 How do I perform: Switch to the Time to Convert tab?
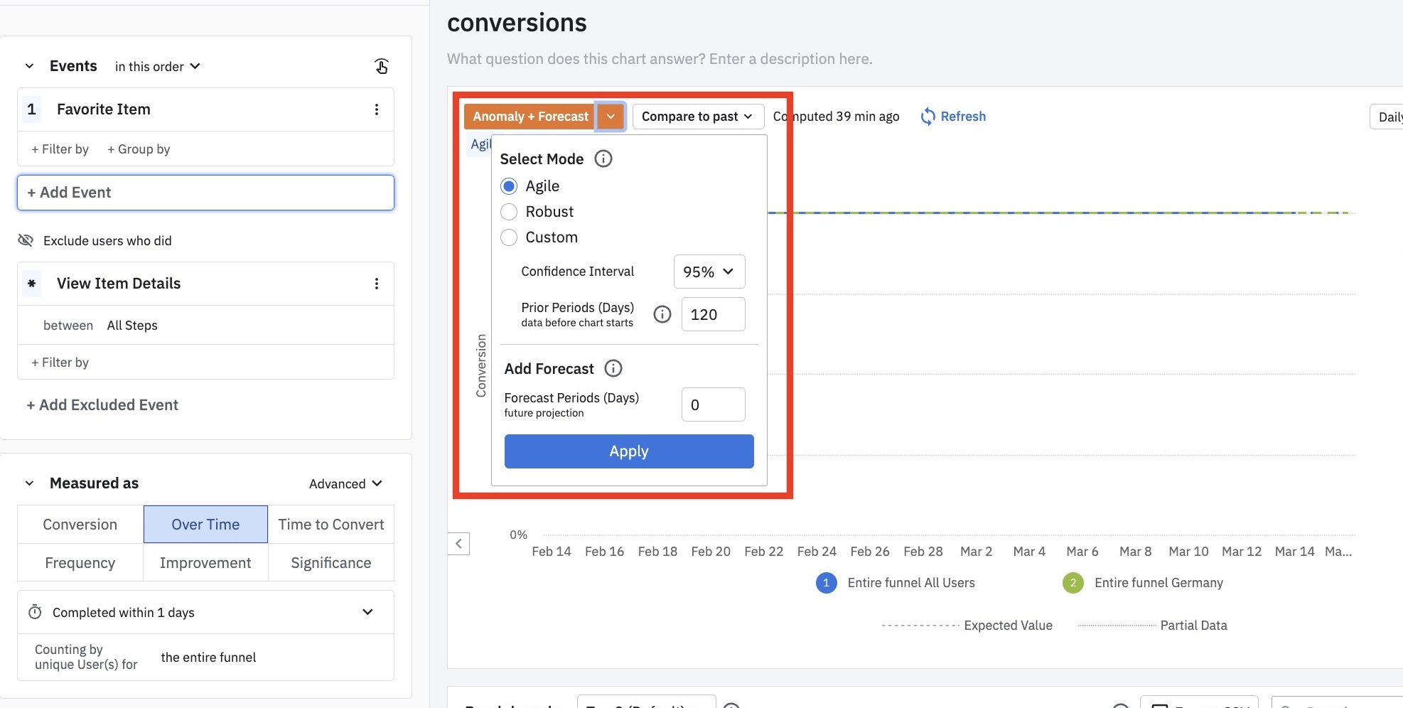point(330,525)
